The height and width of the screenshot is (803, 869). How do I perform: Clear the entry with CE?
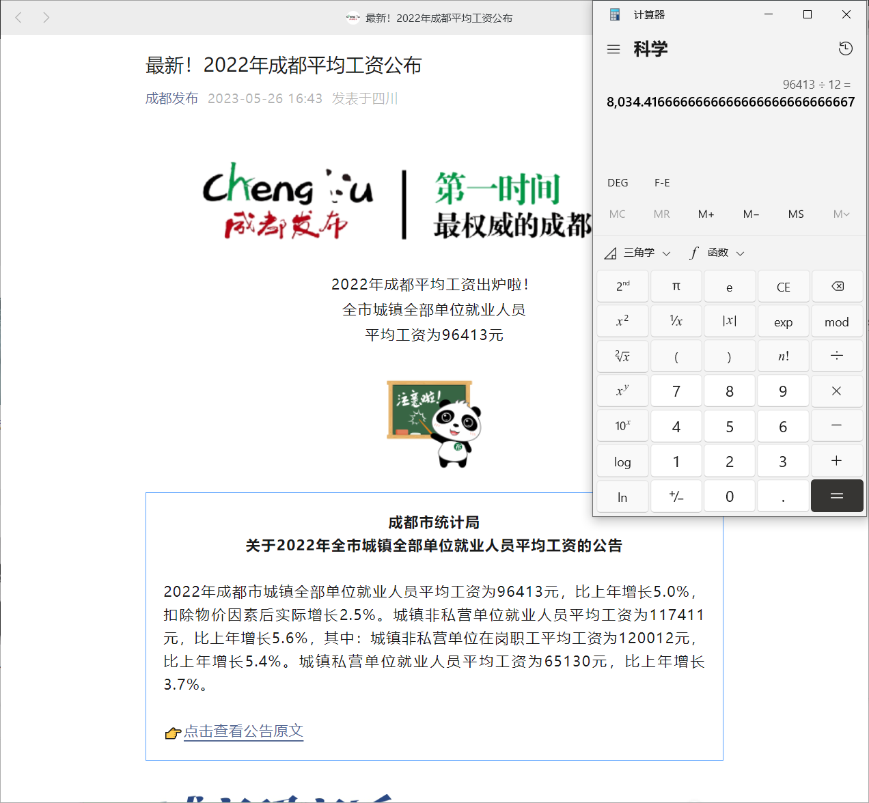(x=784, y=287)
